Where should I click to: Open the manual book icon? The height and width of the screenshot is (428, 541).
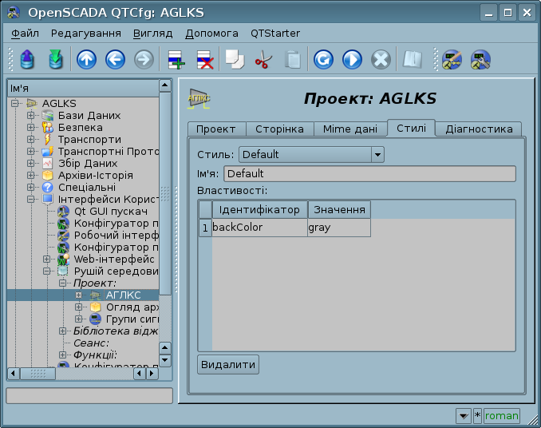[413, 59]
